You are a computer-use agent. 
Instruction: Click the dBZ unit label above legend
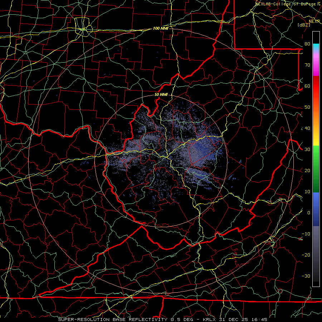click(x=304, y=25)
